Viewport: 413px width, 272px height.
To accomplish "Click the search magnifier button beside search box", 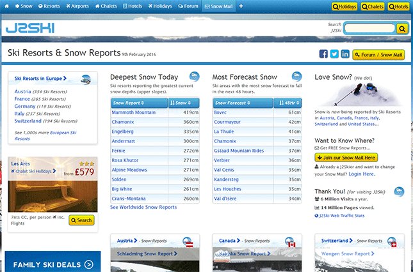I will pos(402,29).
